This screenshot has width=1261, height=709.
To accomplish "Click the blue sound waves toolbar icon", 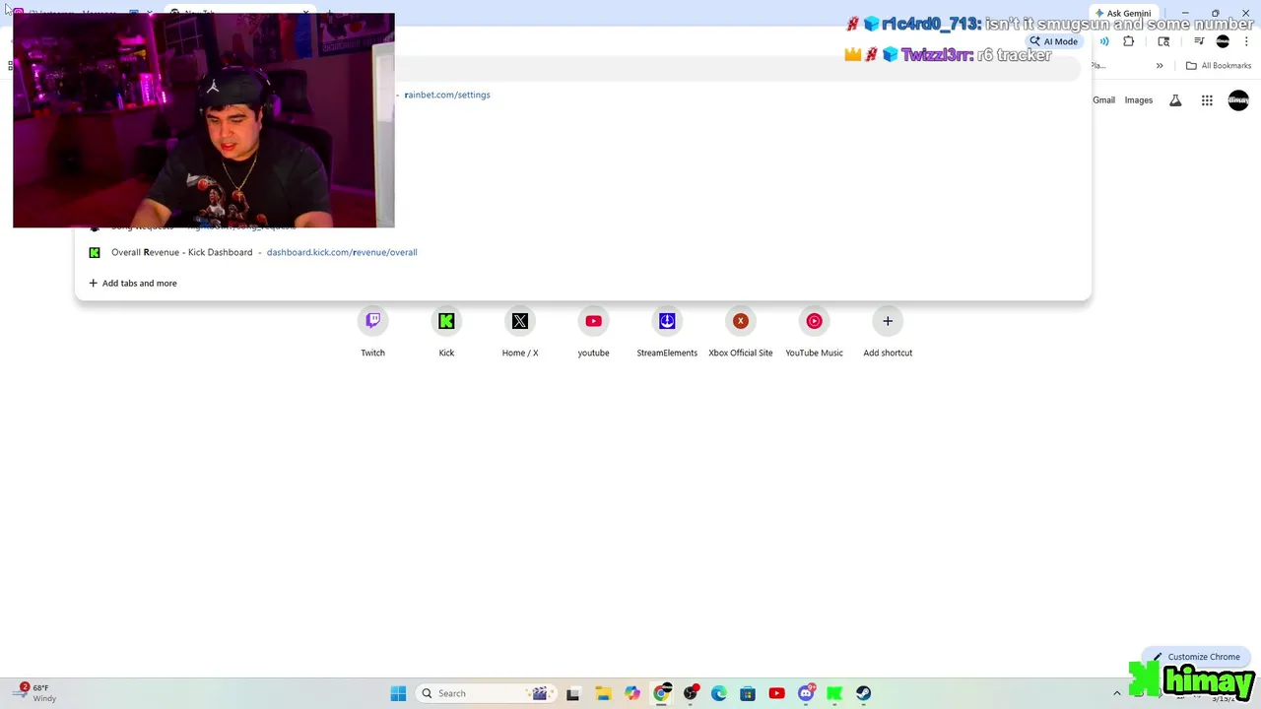I will click(1104, 41).
